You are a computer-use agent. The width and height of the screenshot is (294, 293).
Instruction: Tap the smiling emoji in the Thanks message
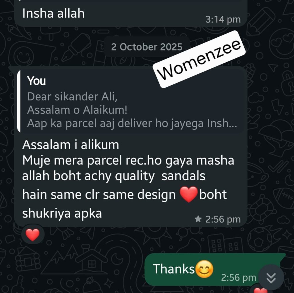(204, 269)
